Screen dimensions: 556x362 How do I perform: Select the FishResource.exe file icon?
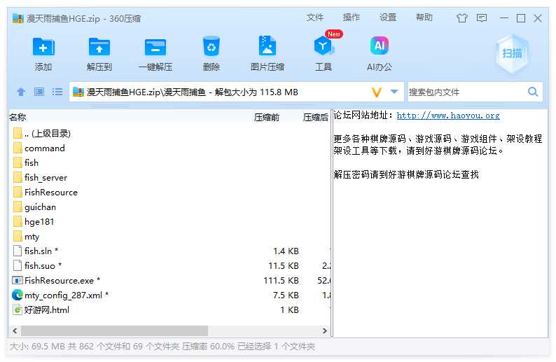click(18, 281)
